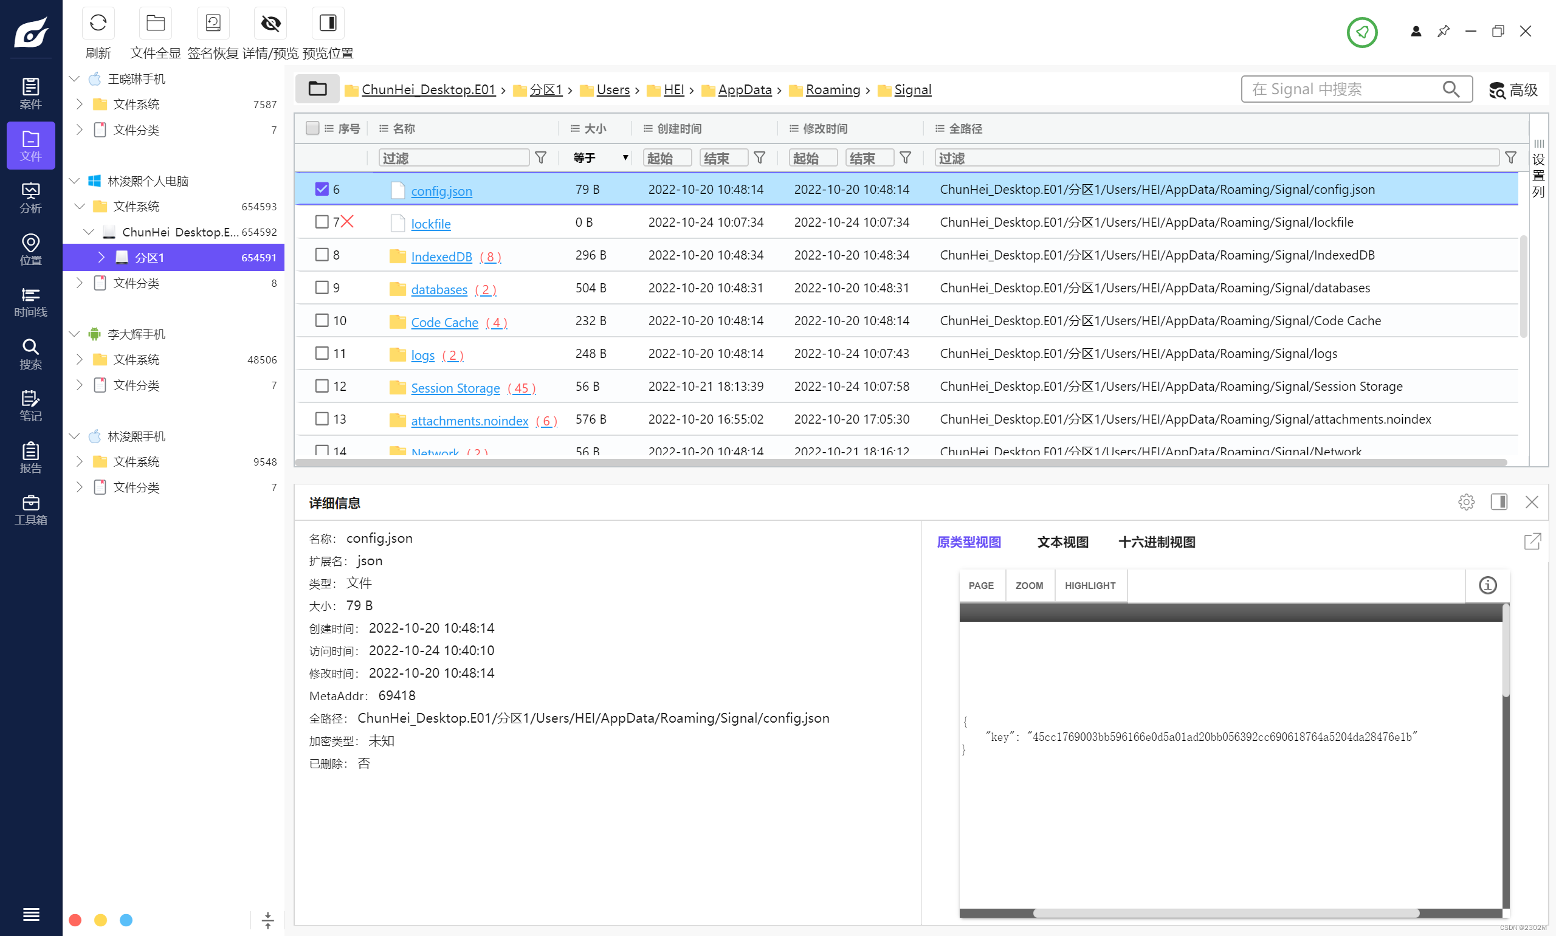Uncheck the config.json row checkbox
The image size is (1556, 936).
coord(322,188)
